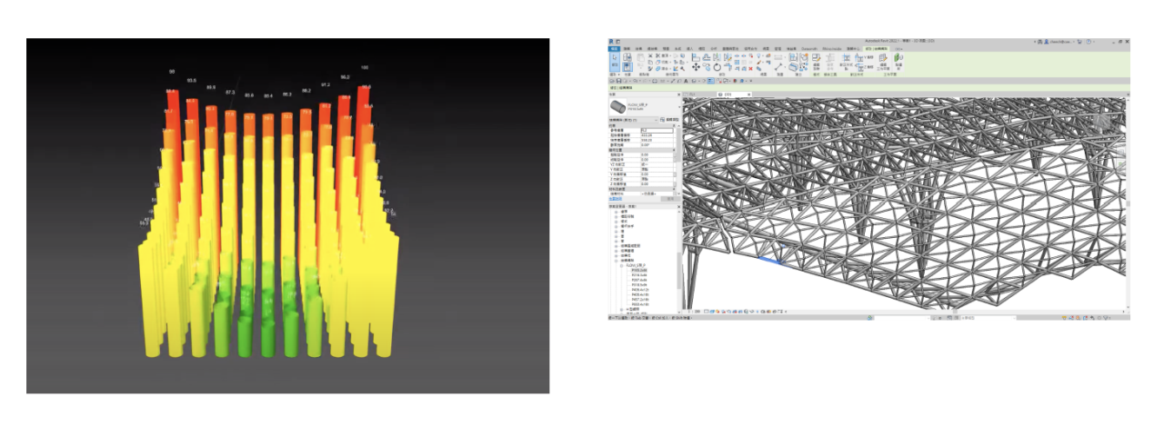This screenshot has height=436, width=1164.
Task: Close the 3D view tab
Action: pos(748,94)
